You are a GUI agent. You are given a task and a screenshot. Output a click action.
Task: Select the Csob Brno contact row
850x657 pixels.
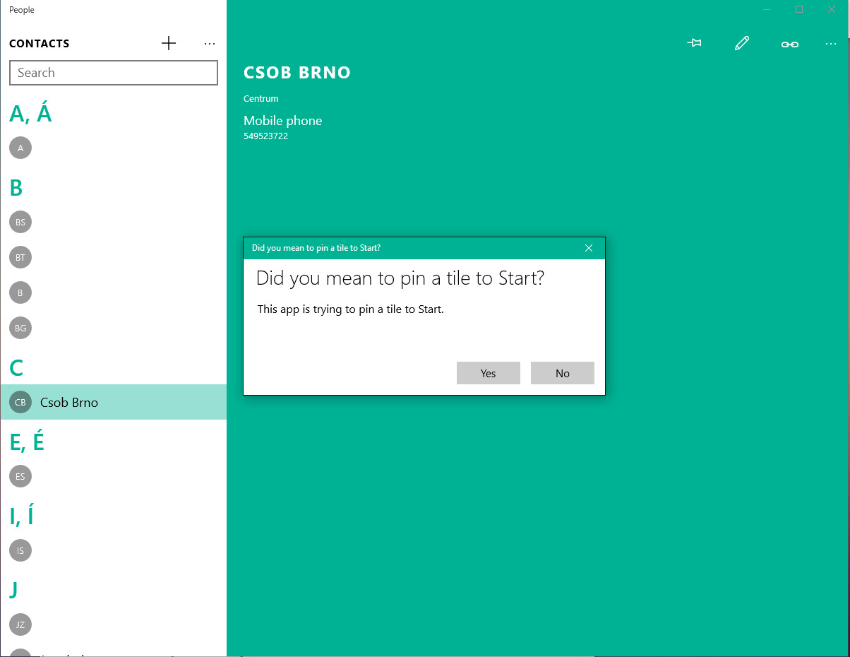pyautogui.click(x=114, y=402)
